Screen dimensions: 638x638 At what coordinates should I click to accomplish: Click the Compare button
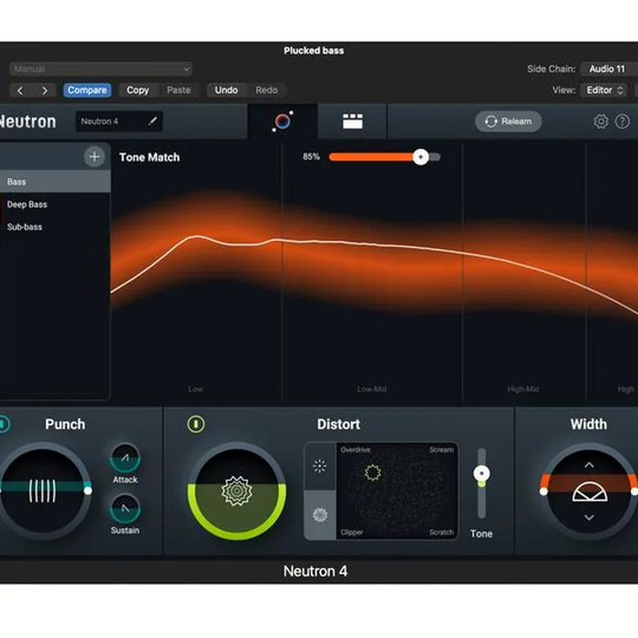pos(87,89)
